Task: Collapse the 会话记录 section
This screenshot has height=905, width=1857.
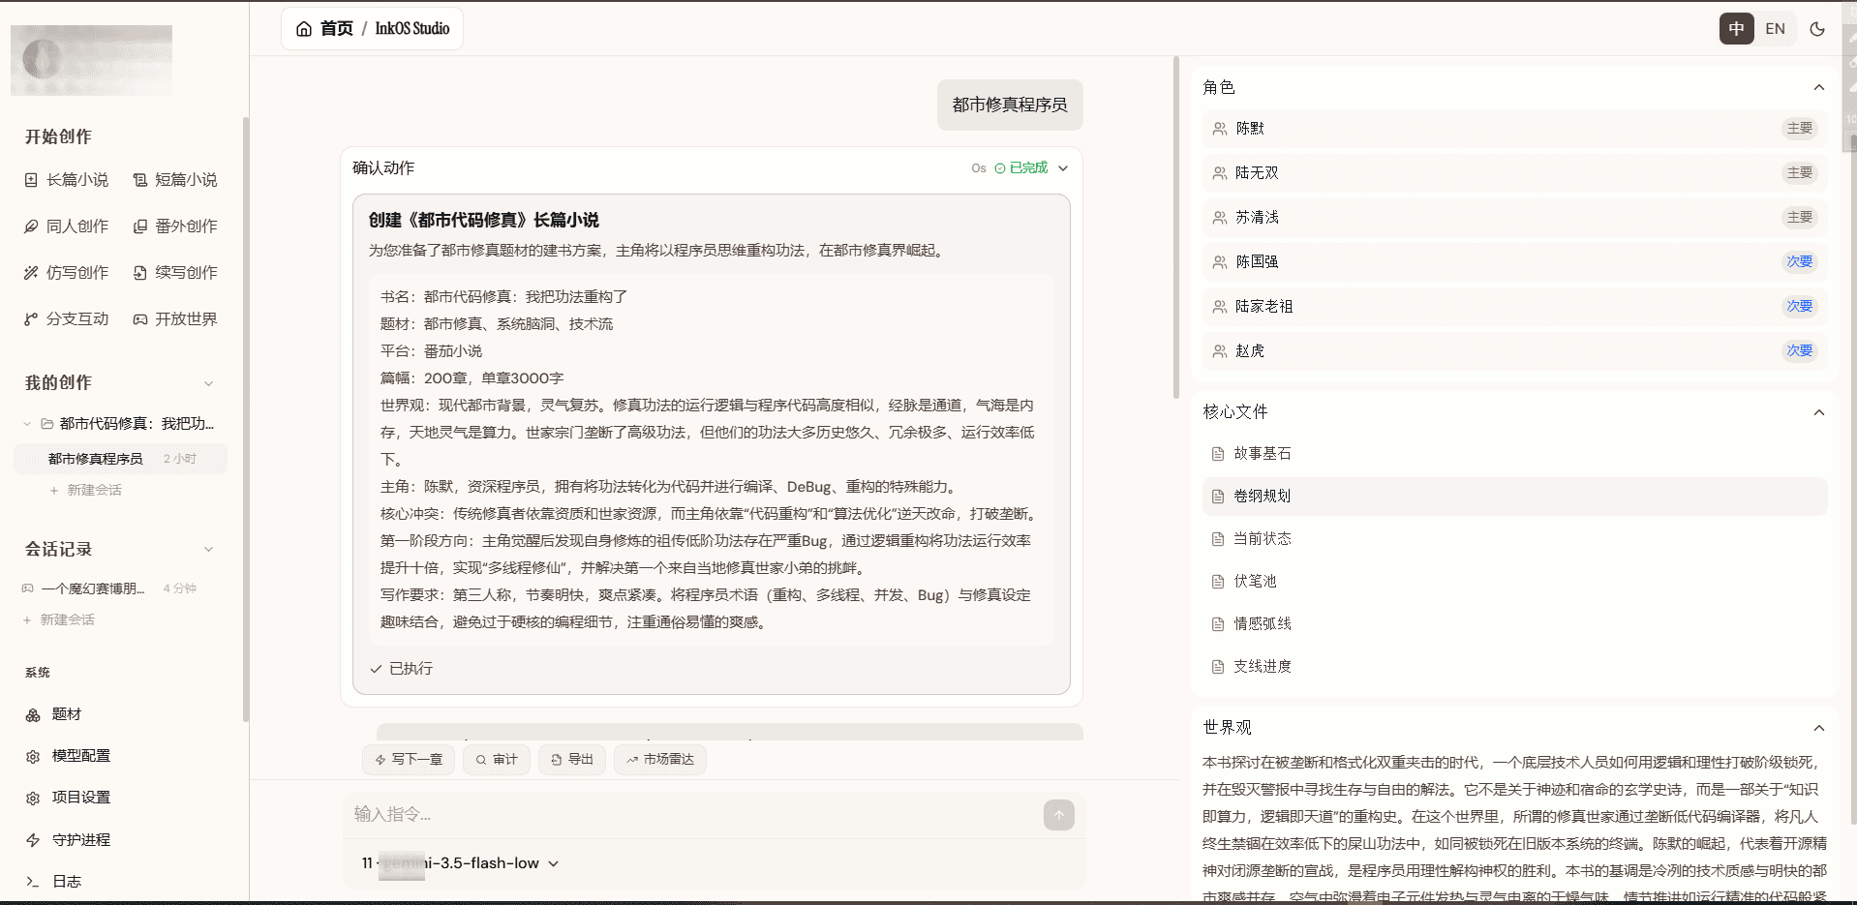Action: (x=208, y=550)
